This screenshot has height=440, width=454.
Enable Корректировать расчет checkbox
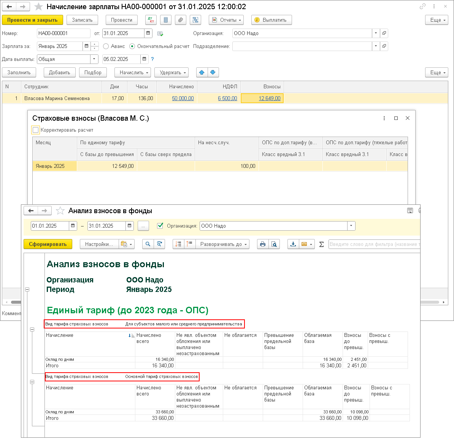pos(36,130)
